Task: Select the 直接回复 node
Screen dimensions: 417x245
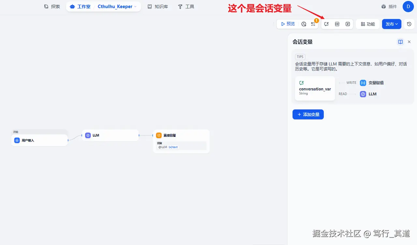Action: (181, 141)
